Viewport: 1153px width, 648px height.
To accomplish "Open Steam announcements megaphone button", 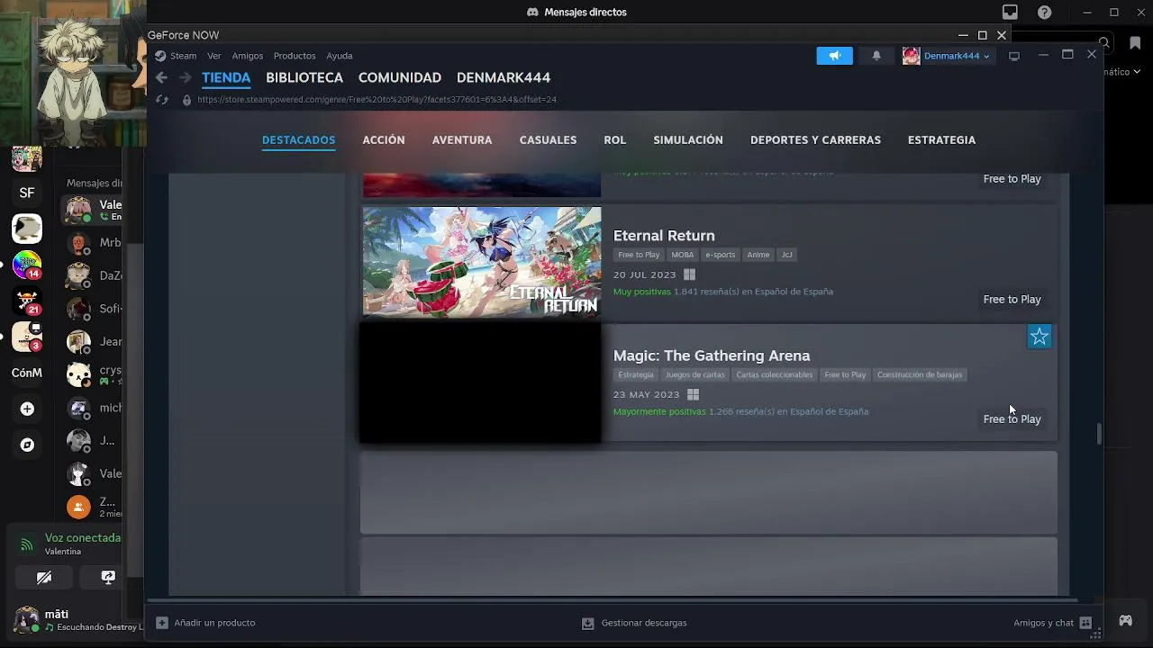I will 834,56.
